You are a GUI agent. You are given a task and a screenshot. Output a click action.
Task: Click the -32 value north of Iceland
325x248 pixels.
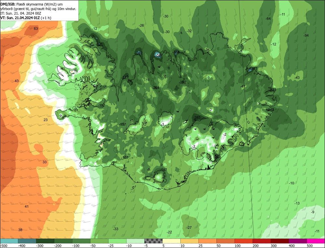coord(189,31)
